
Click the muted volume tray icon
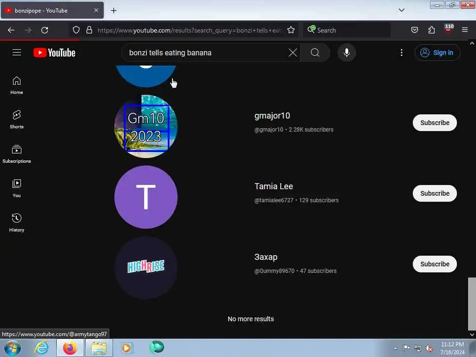pyautogui.click(x=429, y=348)
